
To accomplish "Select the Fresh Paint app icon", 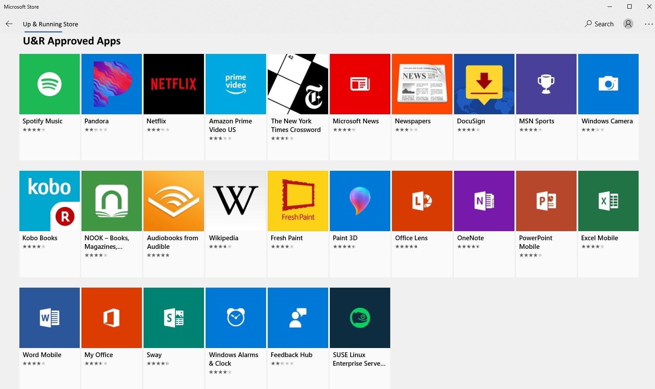I will point(298,201).
